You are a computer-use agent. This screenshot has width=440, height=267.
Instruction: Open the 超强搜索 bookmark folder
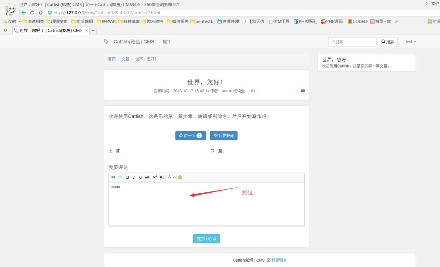pyautogui.click(x=56, y=21)
